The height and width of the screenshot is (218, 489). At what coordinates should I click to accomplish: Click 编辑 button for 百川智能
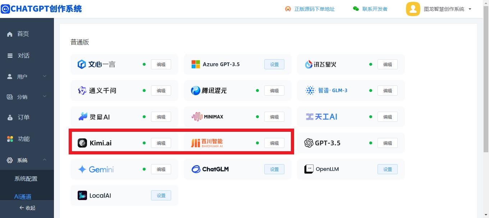click(274, 143)
